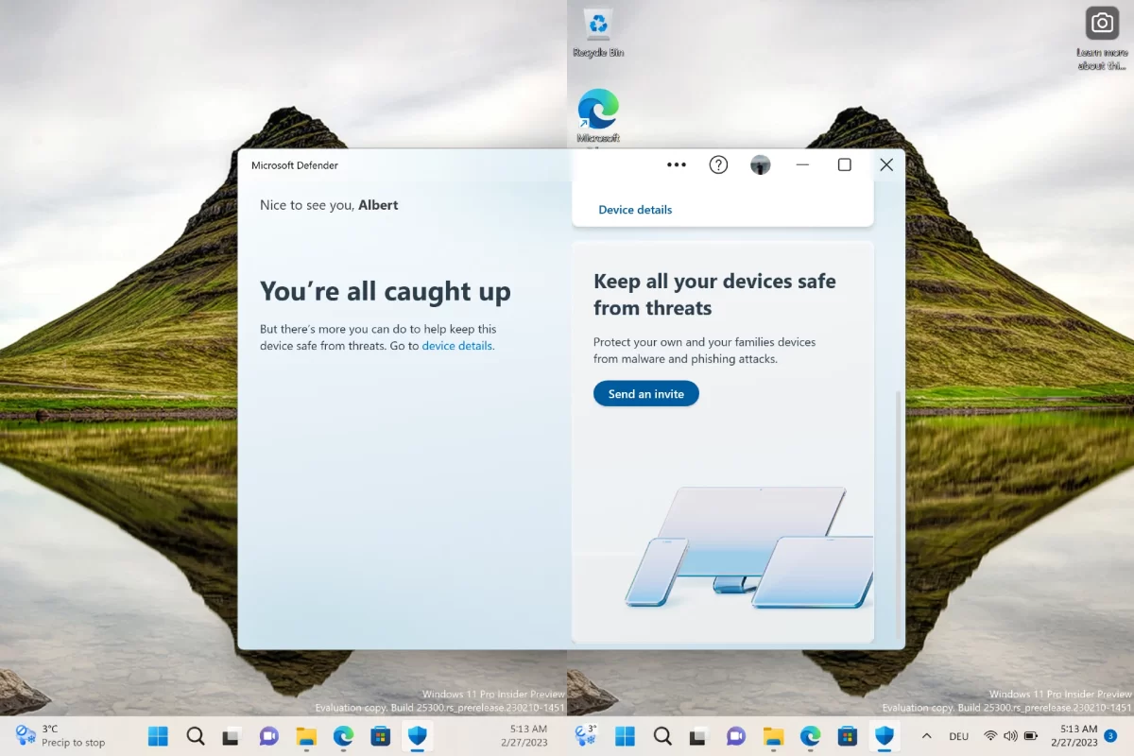Click the Defender window's vertical scrollbar
This screenshot has height=756, width=1134.
point(899,515)
